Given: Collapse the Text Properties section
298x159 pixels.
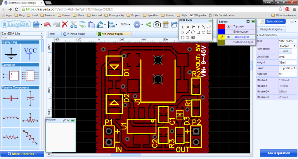Looking at the screenshot, I should [x=258, y=35].
